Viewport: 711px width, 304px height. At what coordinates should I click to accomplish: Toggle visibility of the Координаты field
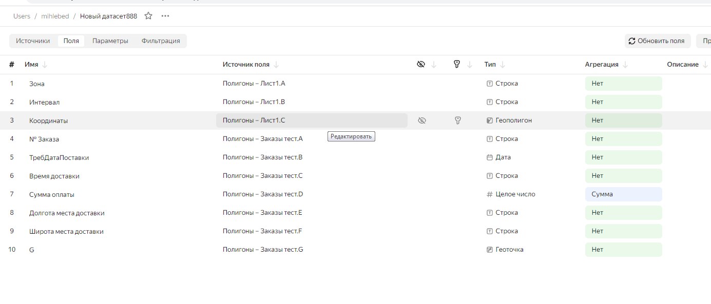tap(422, 120)
